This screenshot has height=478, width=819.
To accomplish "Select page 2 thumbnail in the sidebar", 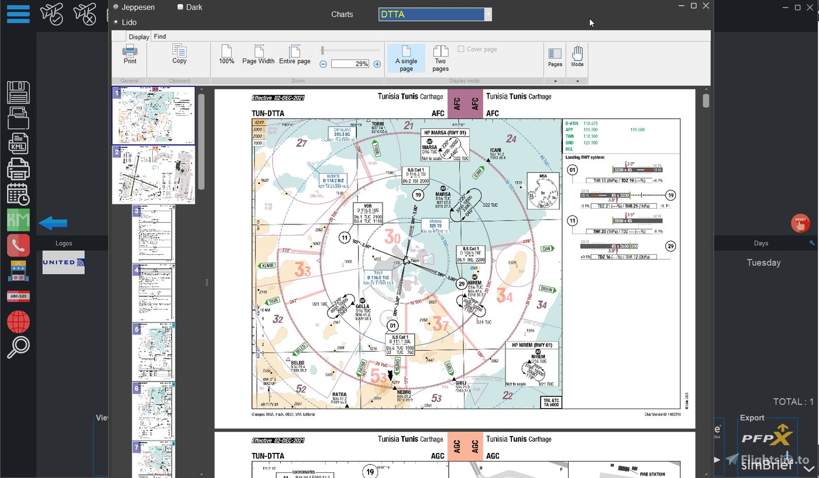I will click(x=153, y=175).
